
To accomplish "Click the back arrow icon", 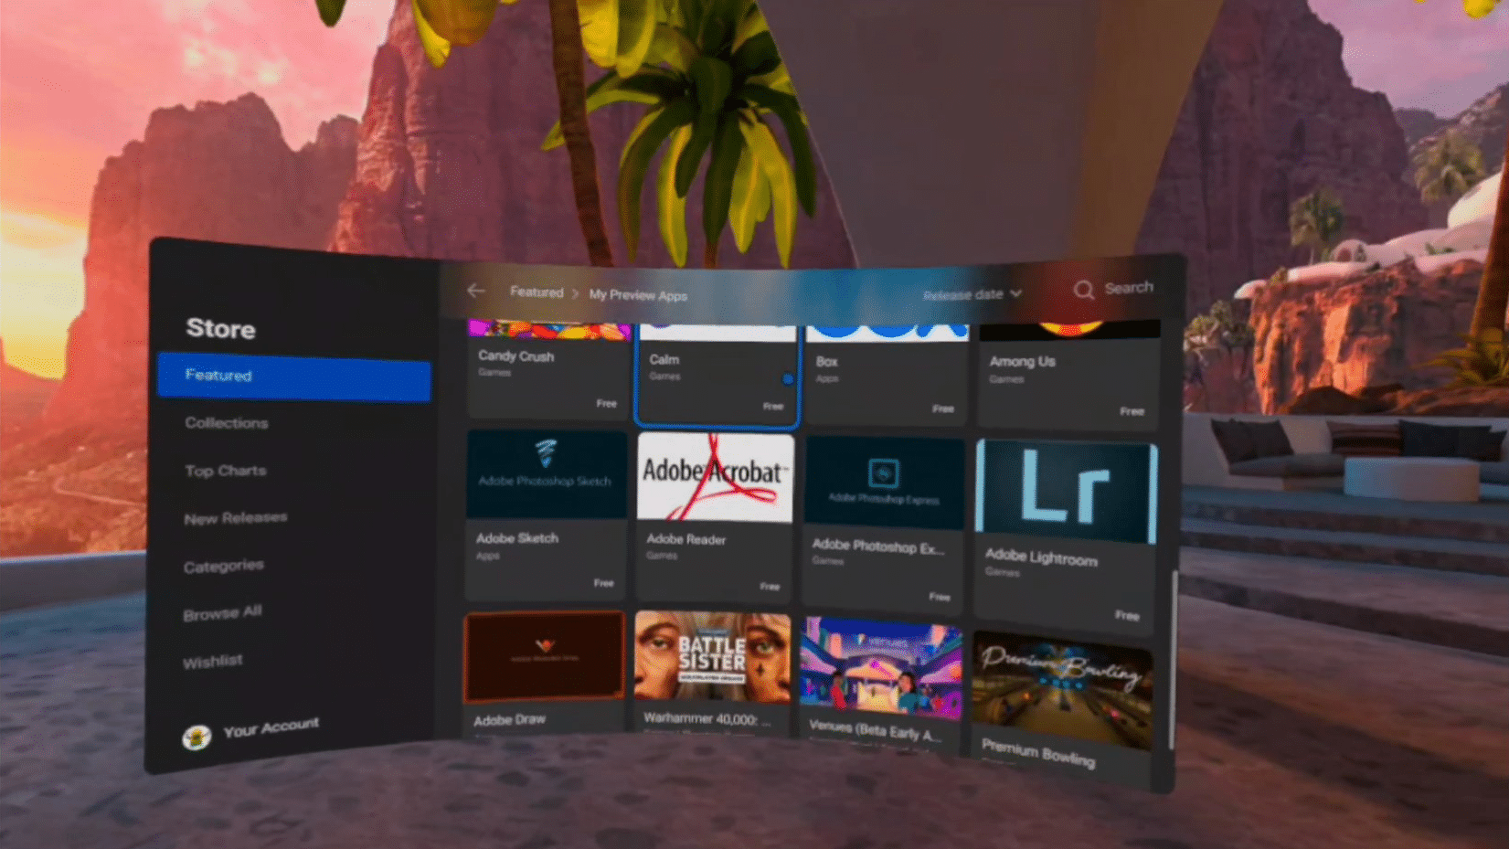I will pyautogui.click(x=475, y=291).
